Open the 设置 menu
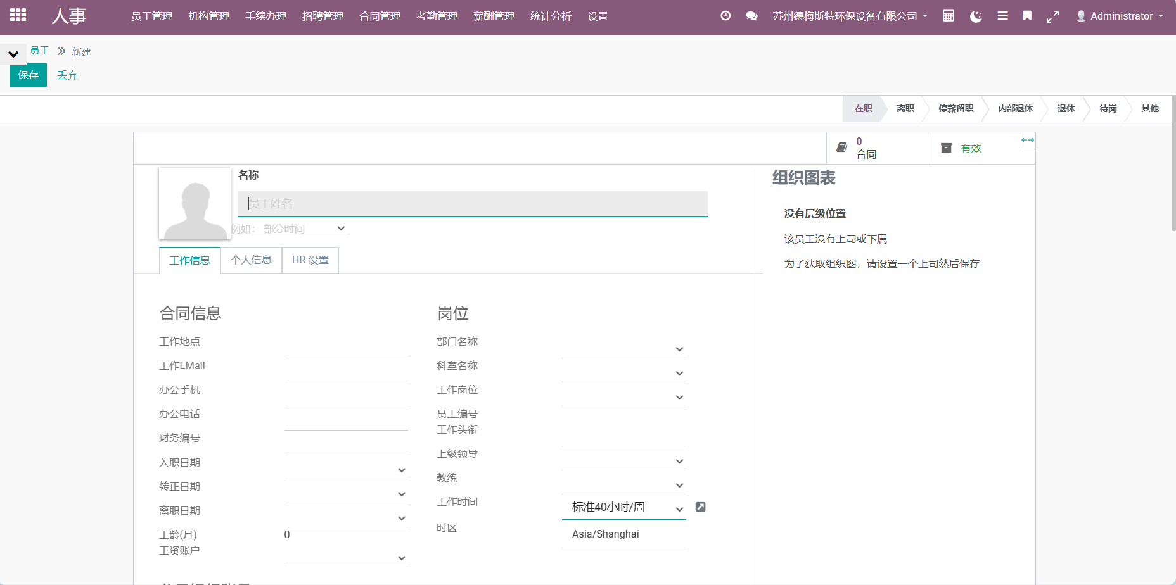1176x585 pixels. 598,16
